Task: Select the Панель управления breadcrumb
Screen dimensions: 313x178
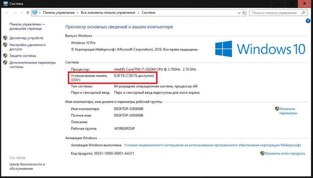Action: (x=59, y=13)
